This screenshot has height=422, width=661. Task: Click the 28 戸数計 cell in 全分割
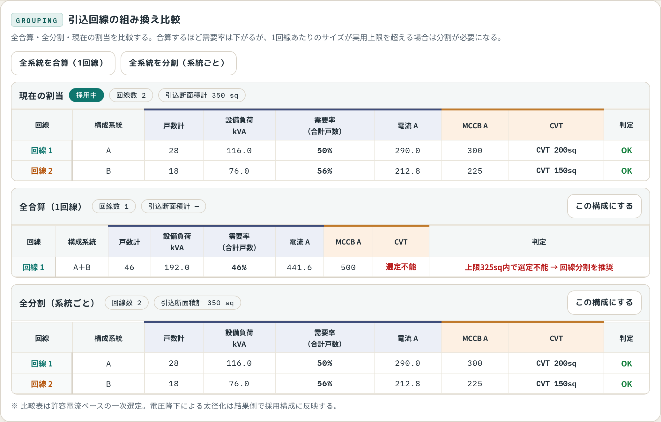[174, 364]
